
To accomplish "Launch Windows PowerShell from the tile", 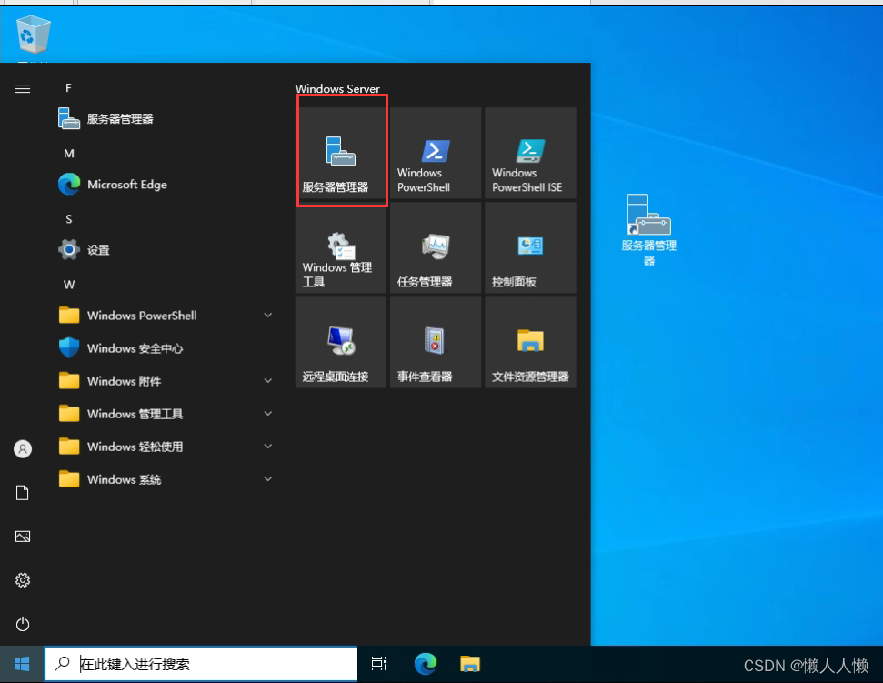I will pos(435,153).
